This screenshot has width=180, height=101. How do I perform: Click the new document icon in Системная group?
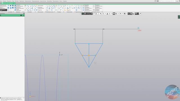click(x=8, y=6)
